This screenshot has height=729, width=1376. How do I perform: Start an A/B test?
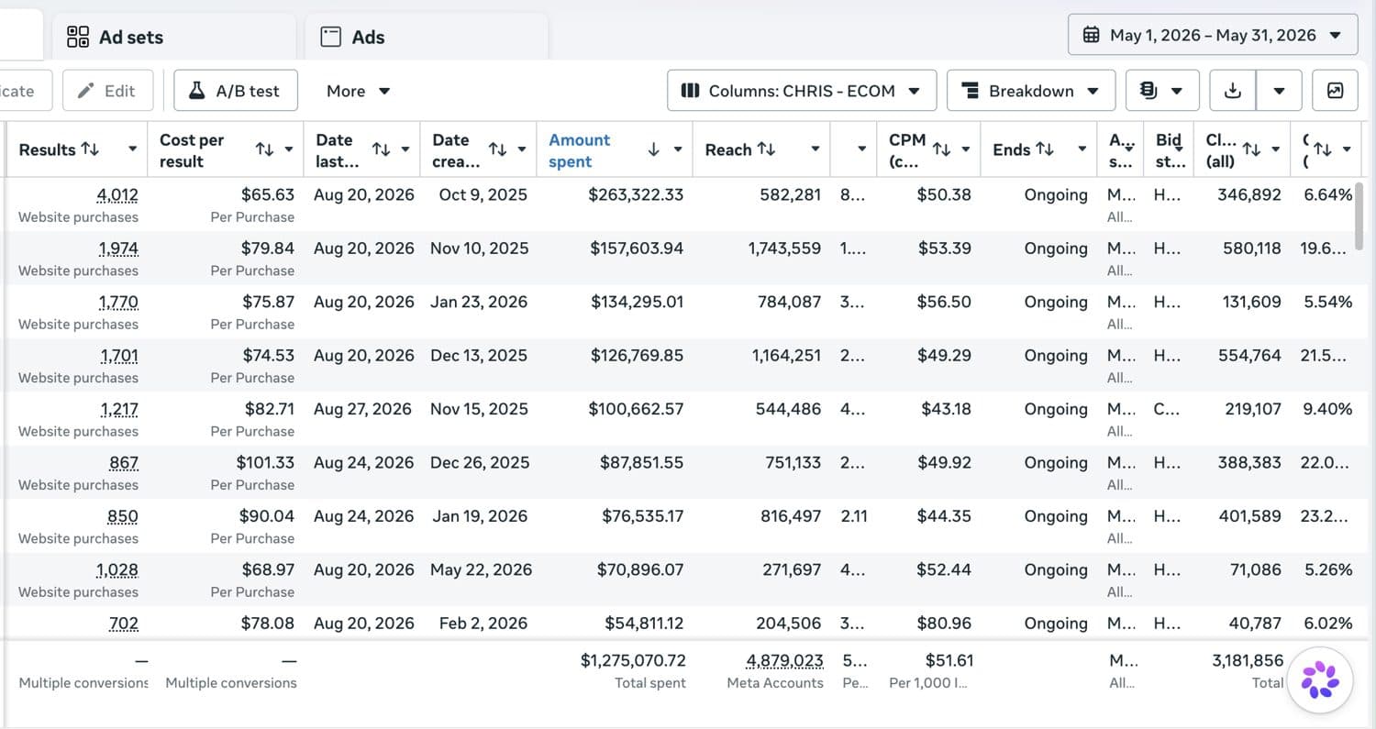point(236,91)
